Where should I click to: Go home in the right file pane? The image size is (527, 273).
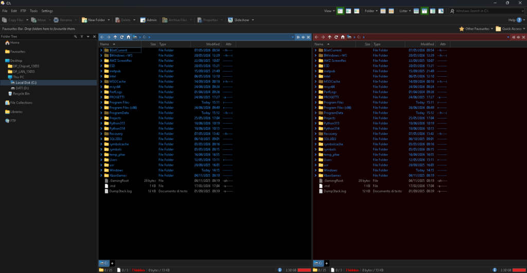342,37
